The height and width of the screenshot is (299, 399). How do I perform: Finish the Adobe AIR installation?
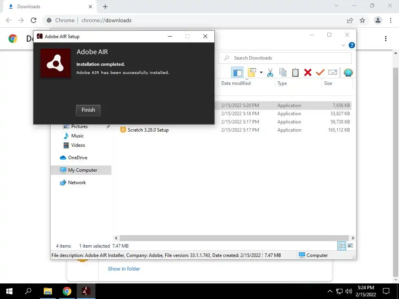tap(88, 110)
